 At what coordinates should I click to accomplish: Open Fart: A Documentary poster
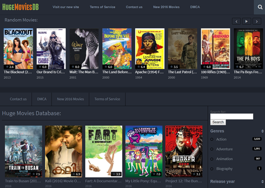coord(104,151)
